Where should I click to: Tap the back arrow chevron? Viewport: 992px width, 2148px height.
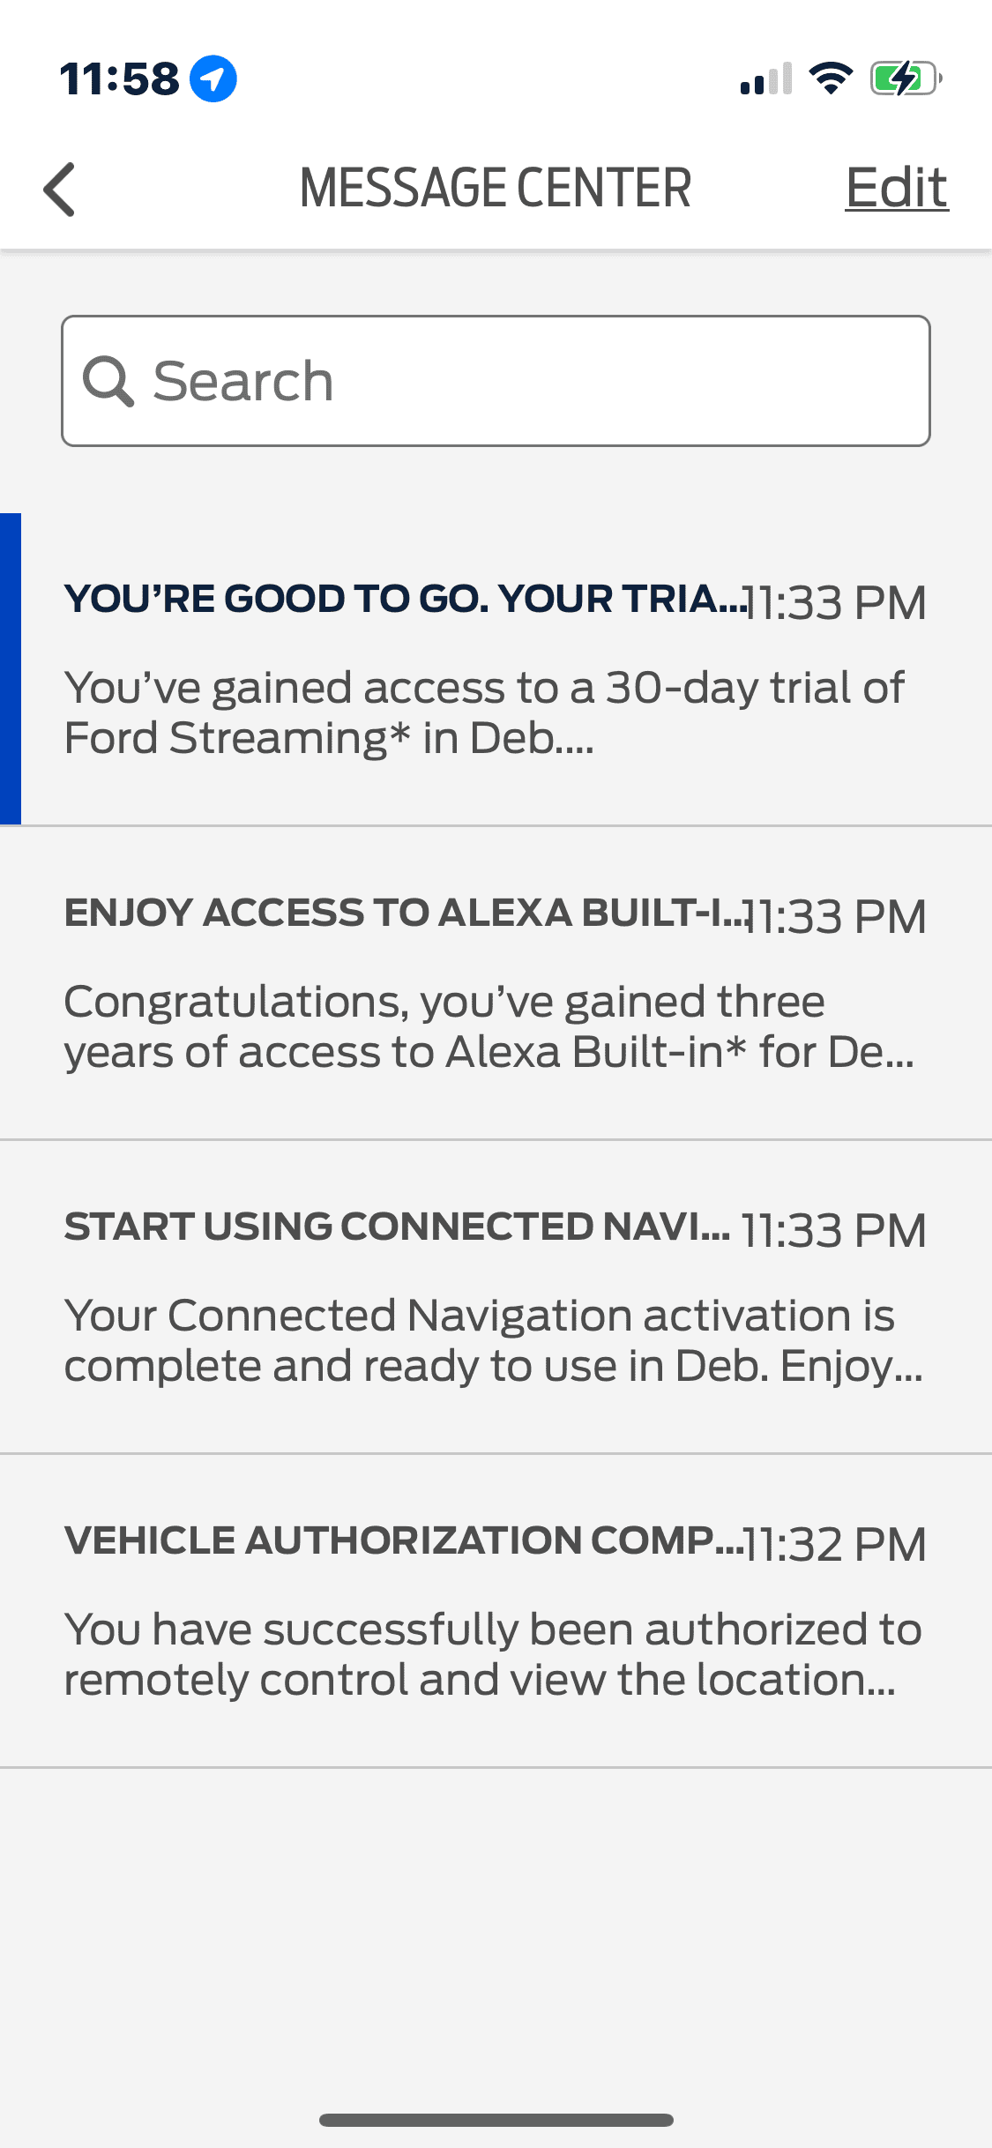pos(60,189)
